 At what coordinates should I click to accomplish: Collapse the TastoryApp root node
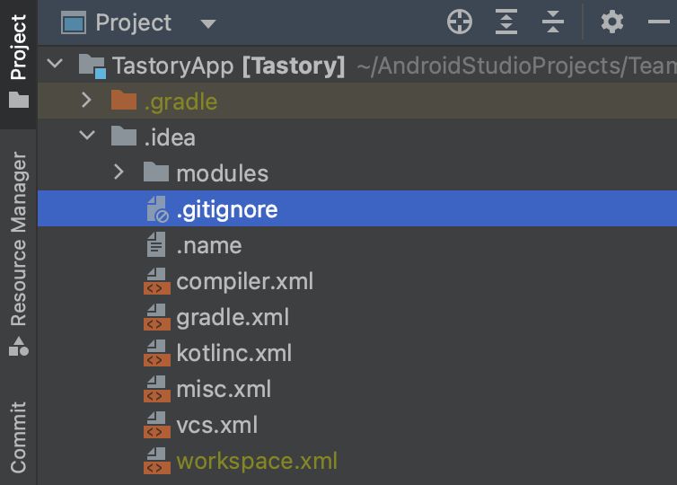tap(55, 64)
